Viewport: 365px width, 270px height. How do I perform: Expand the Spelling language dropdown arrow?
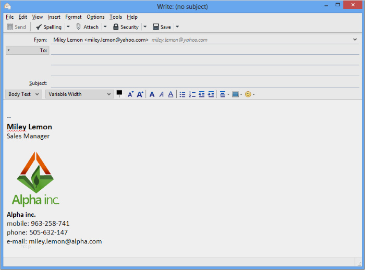click(x=68, y=27)
